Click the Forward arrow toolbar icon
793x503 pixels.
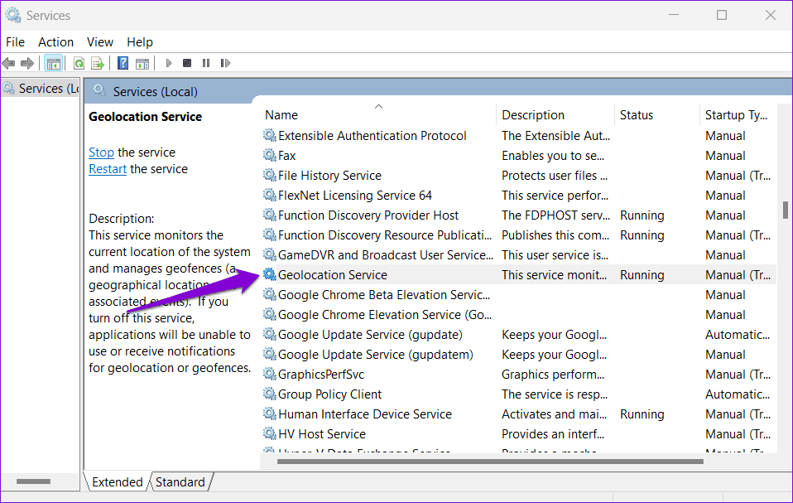[x=26, y=63]
